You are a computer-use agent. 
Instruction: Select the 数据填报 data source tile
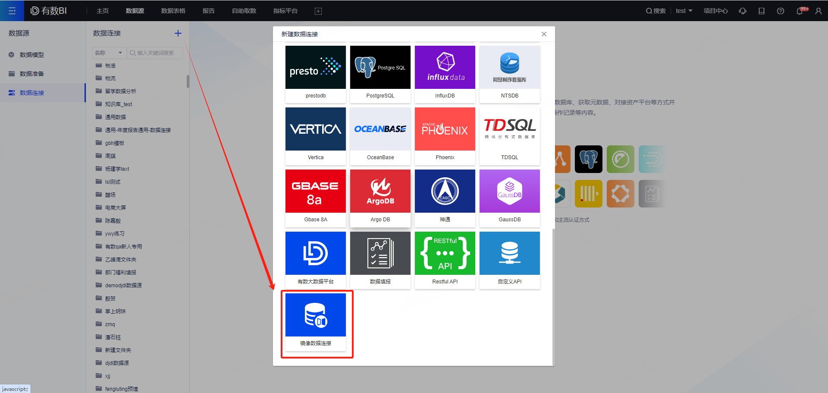[380, 259]
